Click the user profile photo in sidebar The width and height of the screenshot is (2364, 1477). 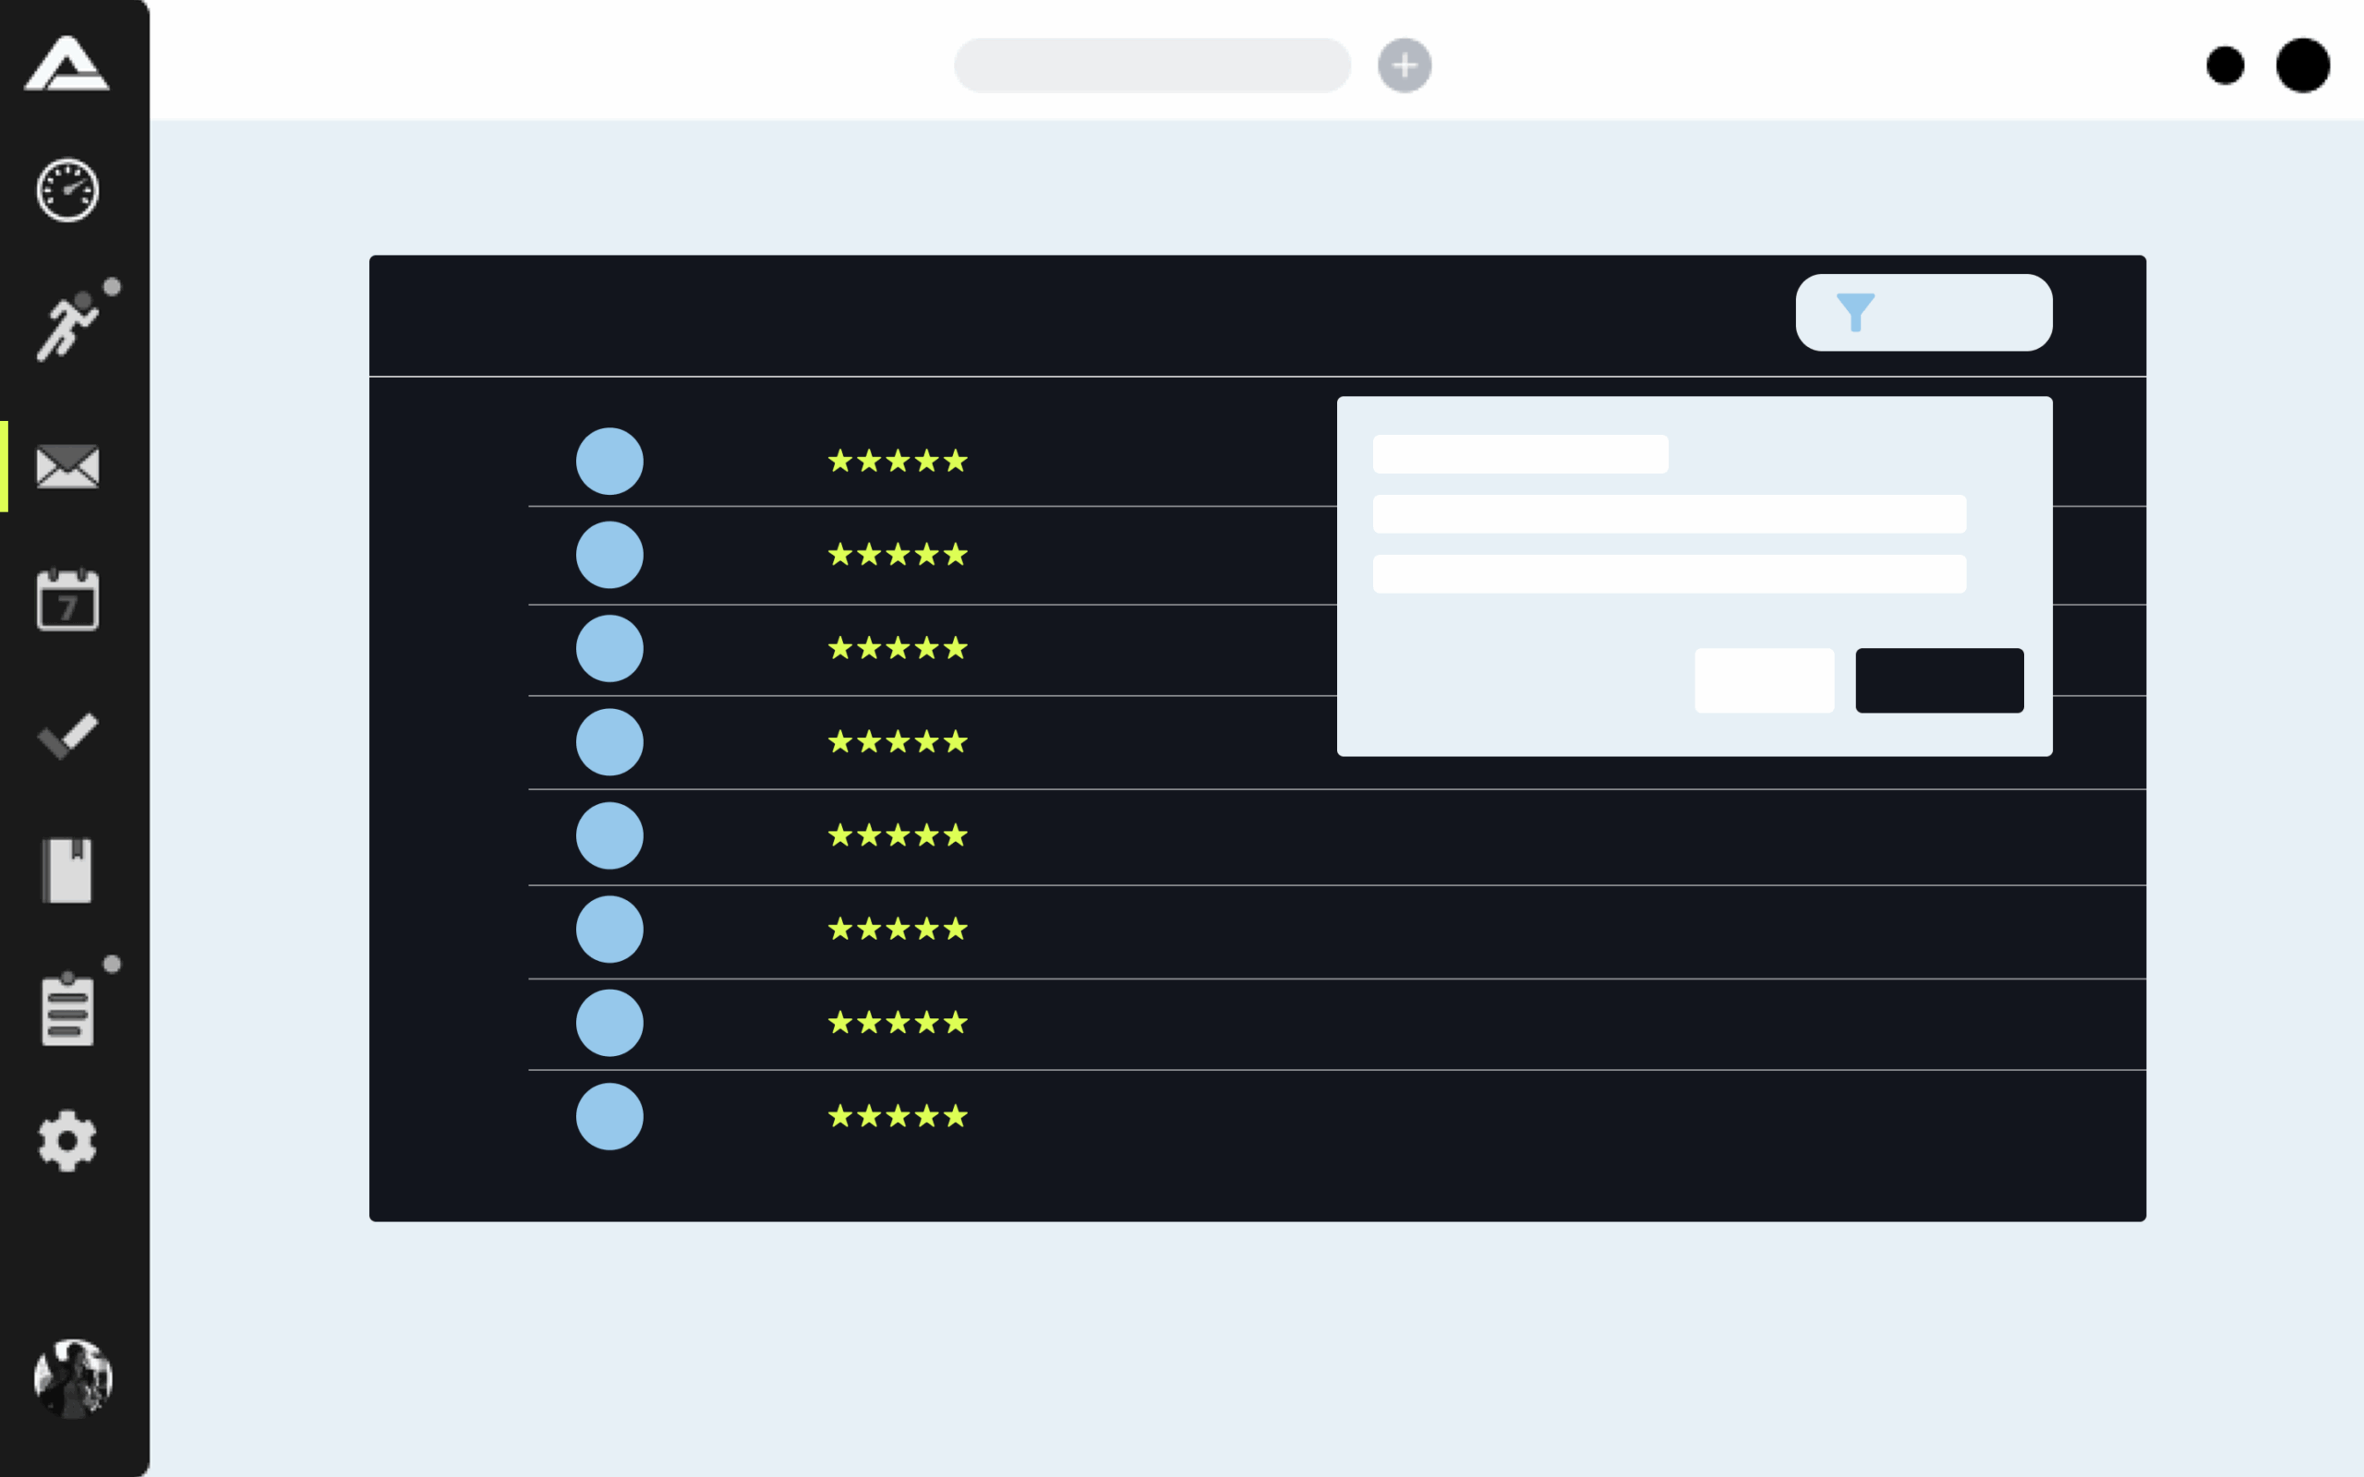click(x=73, y=1378)
